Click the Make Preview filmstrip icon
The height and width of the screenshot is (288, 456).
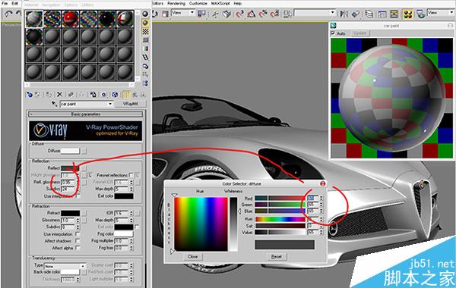tap(145, 57)
